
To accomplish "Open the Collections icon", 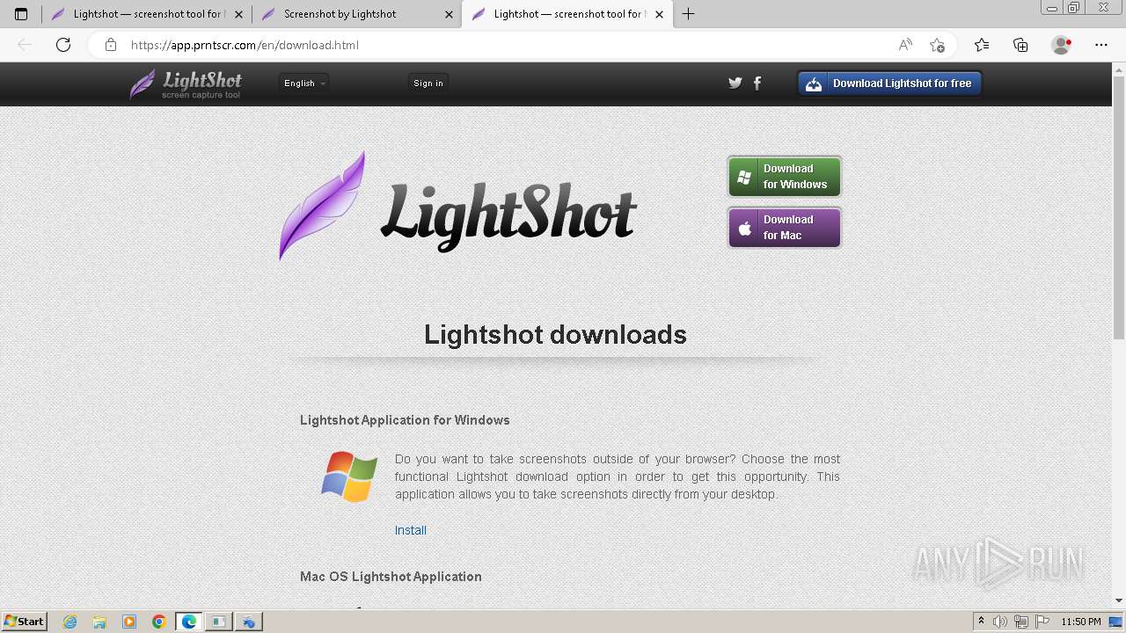I will pos(1020,45).
